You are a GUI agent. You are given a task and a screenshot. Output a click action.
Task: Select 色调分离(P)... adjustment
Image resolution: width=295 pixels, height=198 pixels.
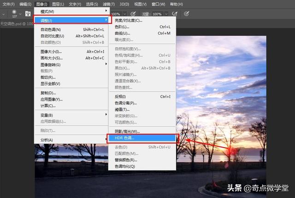pos(142,103)
